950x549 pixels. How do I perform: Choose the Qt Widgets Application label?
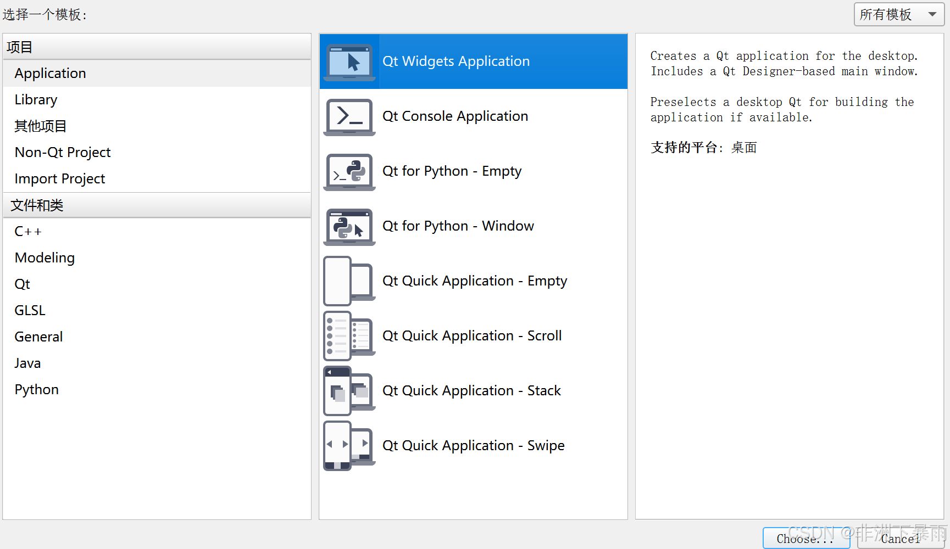pos(456,61)
